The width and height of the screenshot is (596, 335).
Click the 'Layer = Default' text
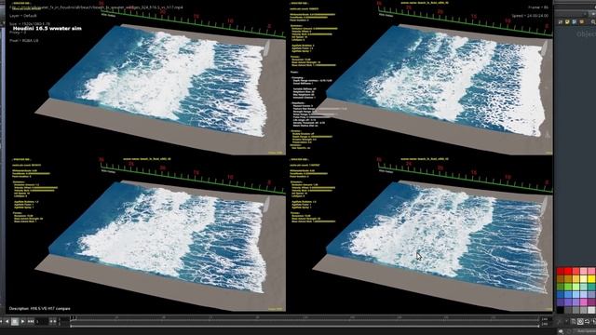pos(22,16)
